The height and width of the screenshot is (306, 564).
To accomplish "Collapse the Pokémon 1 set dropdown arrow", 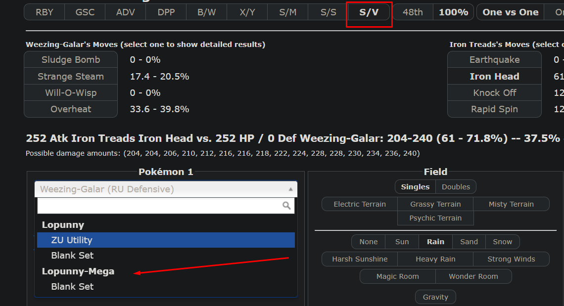I will tap(290, 189).
